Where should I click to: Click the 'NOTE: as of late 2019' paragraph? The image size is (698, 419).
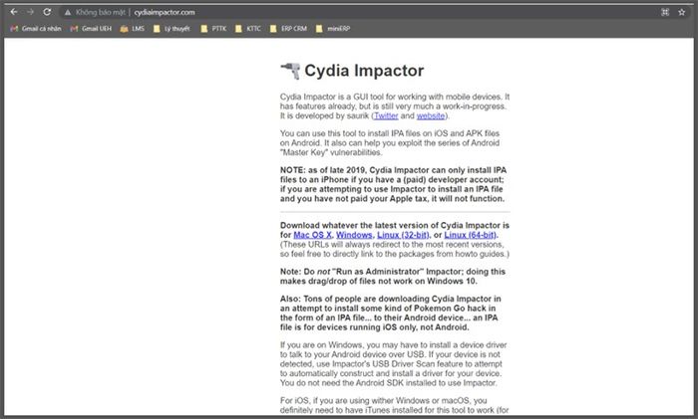click(394, 184)
